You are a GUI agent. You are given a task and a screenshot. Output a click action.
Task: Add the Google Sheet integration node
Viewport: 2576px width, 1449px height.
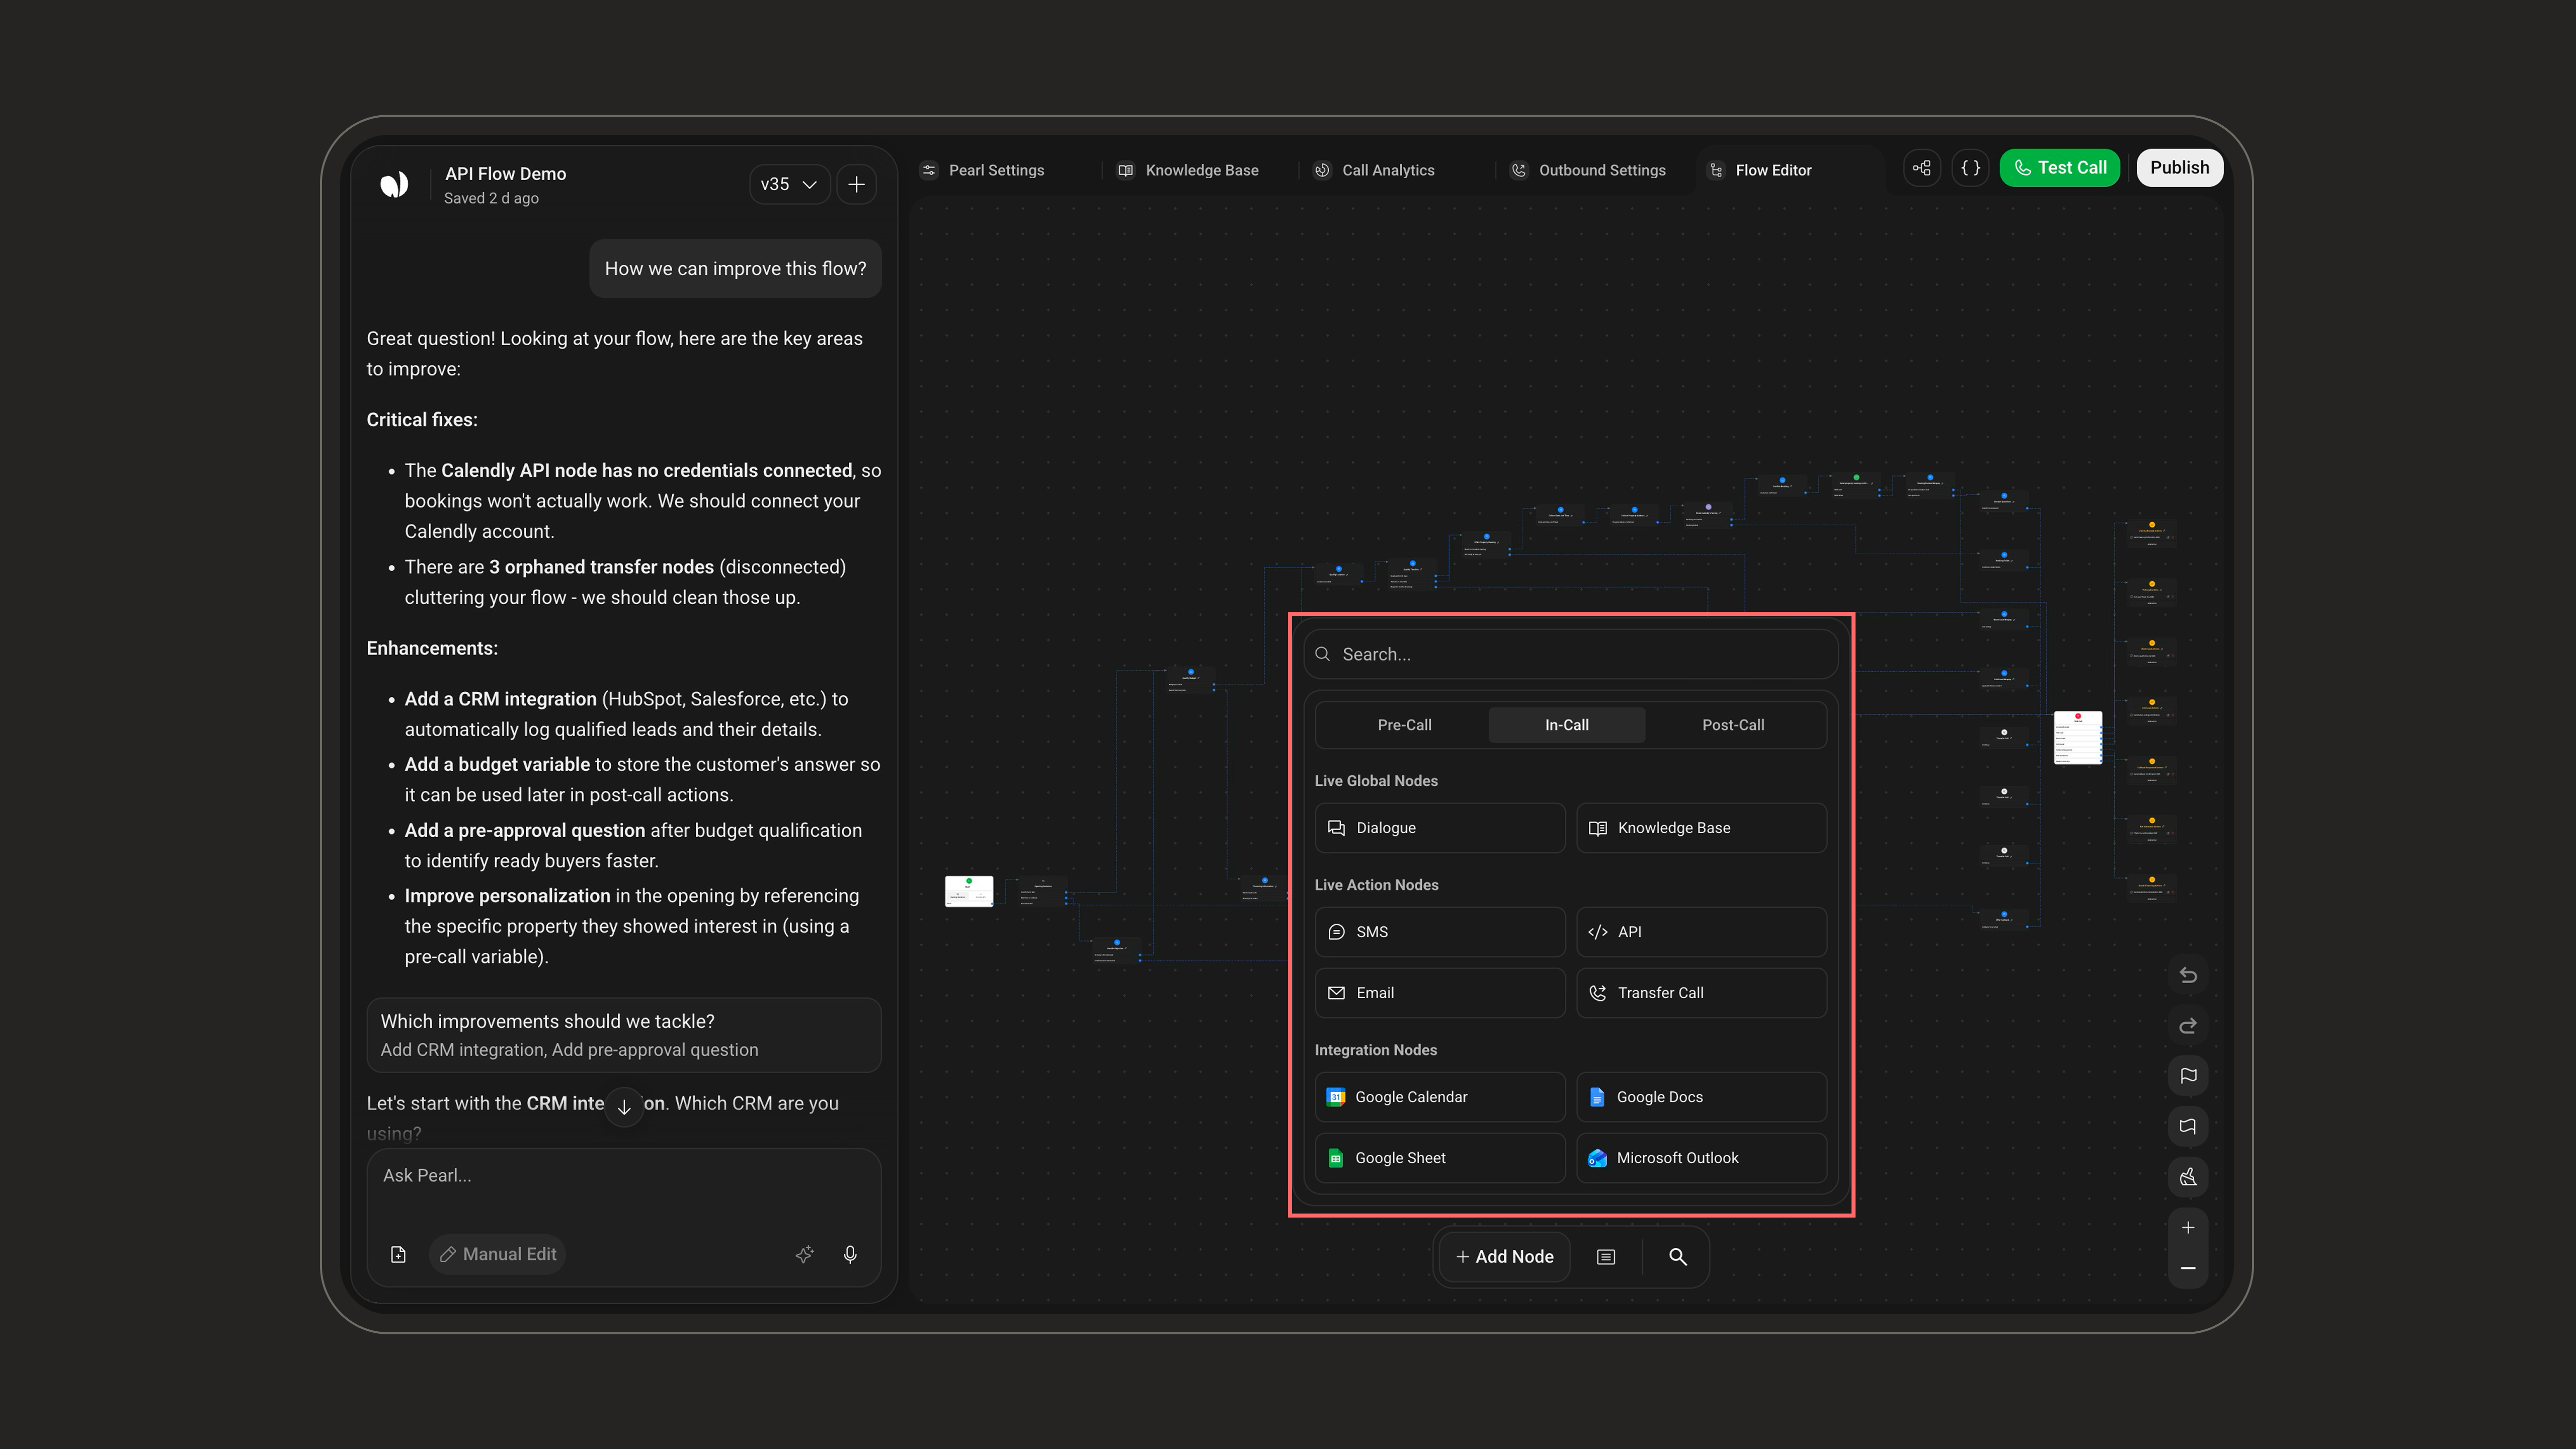[1440, 1158]
